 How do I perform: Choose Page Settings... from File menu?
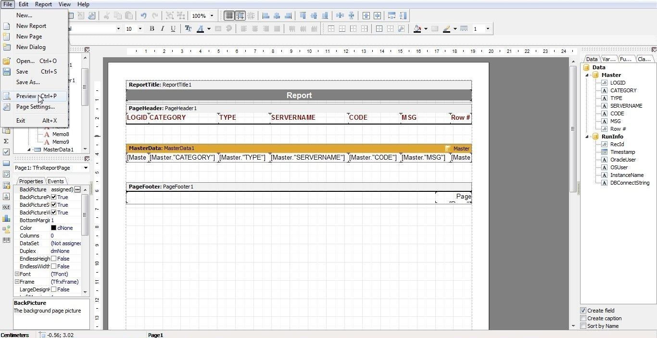coord(35,107)
